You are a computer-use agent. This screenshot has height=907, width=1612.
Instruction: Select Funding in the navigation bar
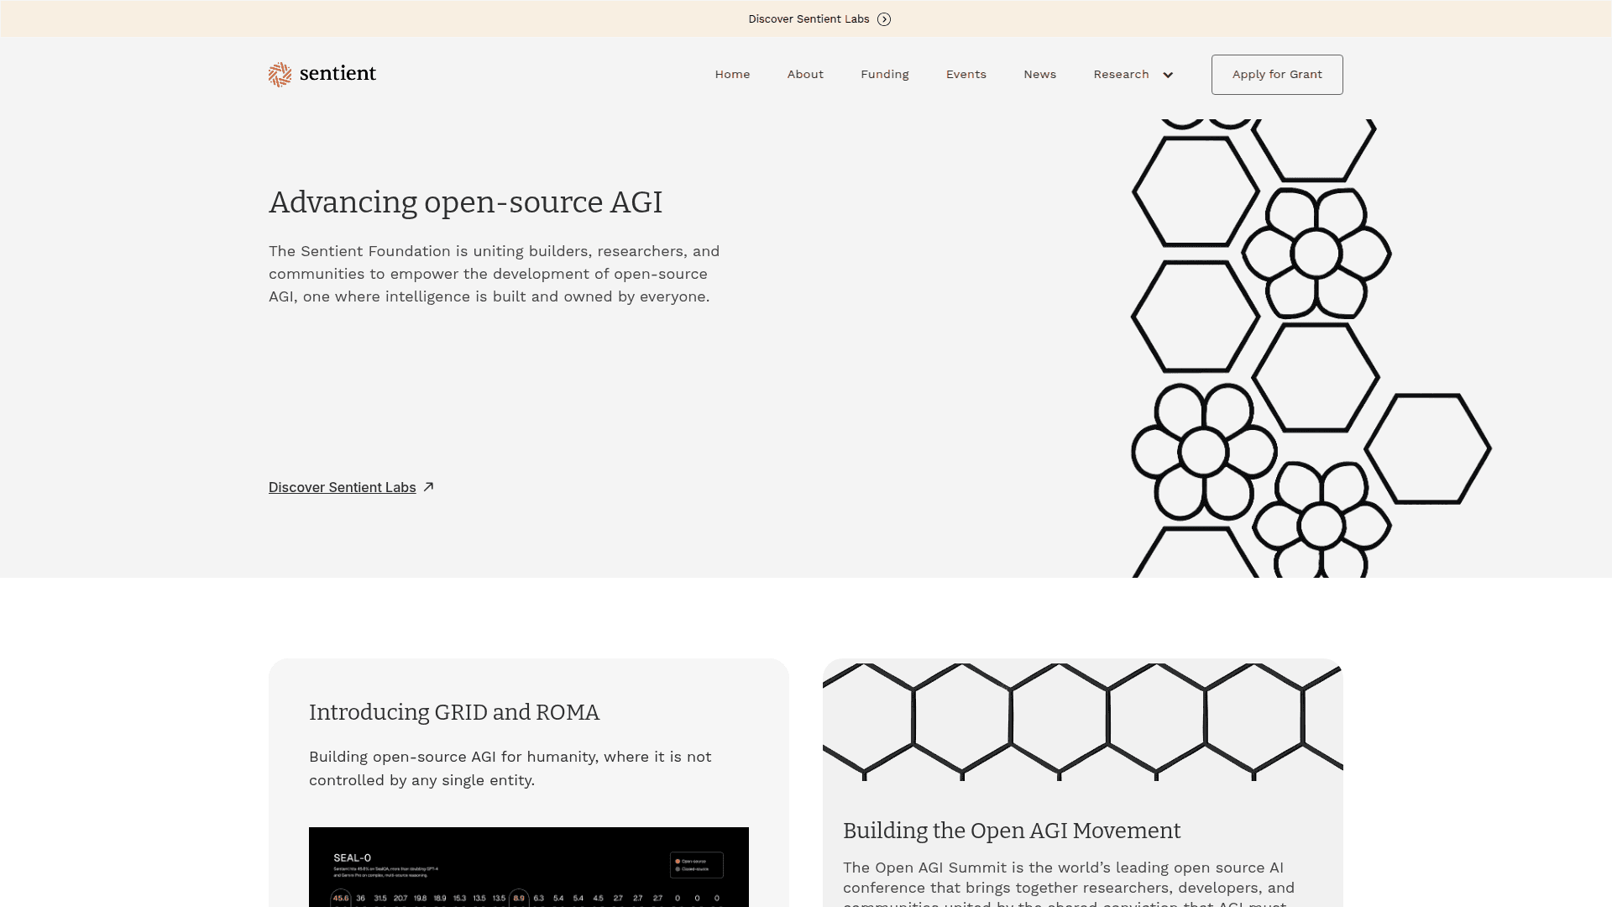coord(884,74)
